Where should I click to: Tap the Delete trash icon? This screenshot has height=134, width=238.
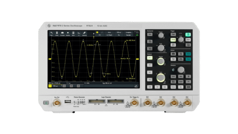(57, 33)
